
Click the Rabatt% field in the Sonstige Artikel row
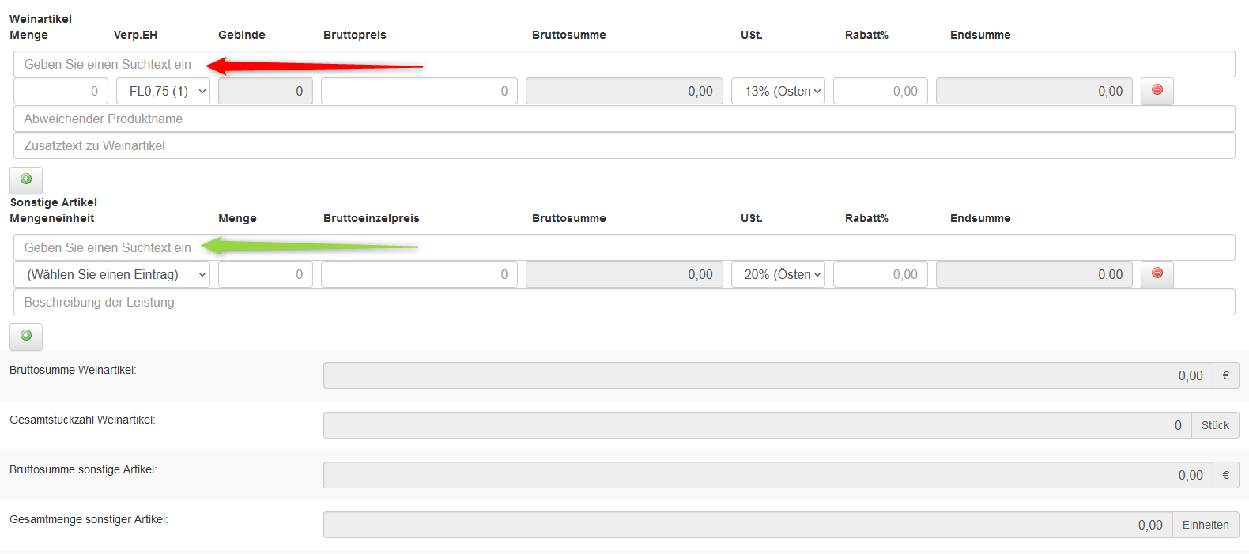(x=880, y=274)
